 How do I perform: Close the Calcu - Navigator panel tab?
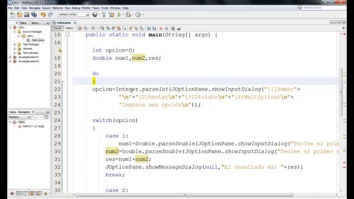[33, 112]
